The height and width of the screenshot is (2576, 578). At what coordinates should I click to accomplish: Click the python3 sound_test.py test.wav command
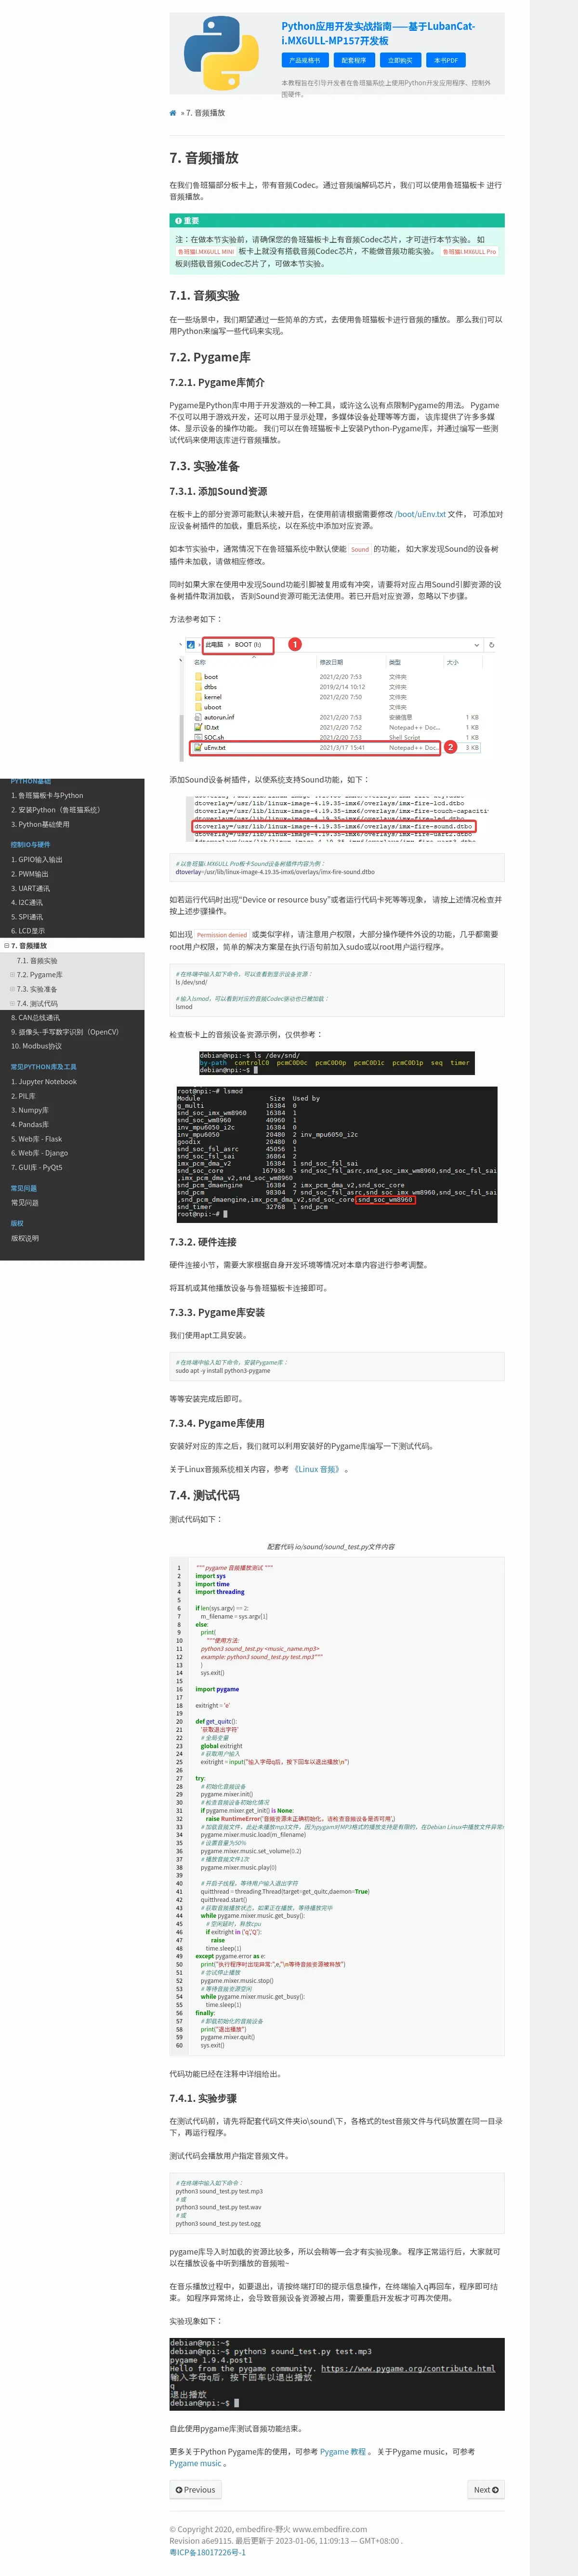coord(219,2207)
